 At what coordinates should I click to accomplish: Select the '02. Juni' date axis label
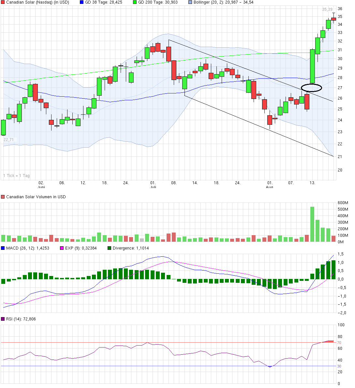tap(41, 185)
